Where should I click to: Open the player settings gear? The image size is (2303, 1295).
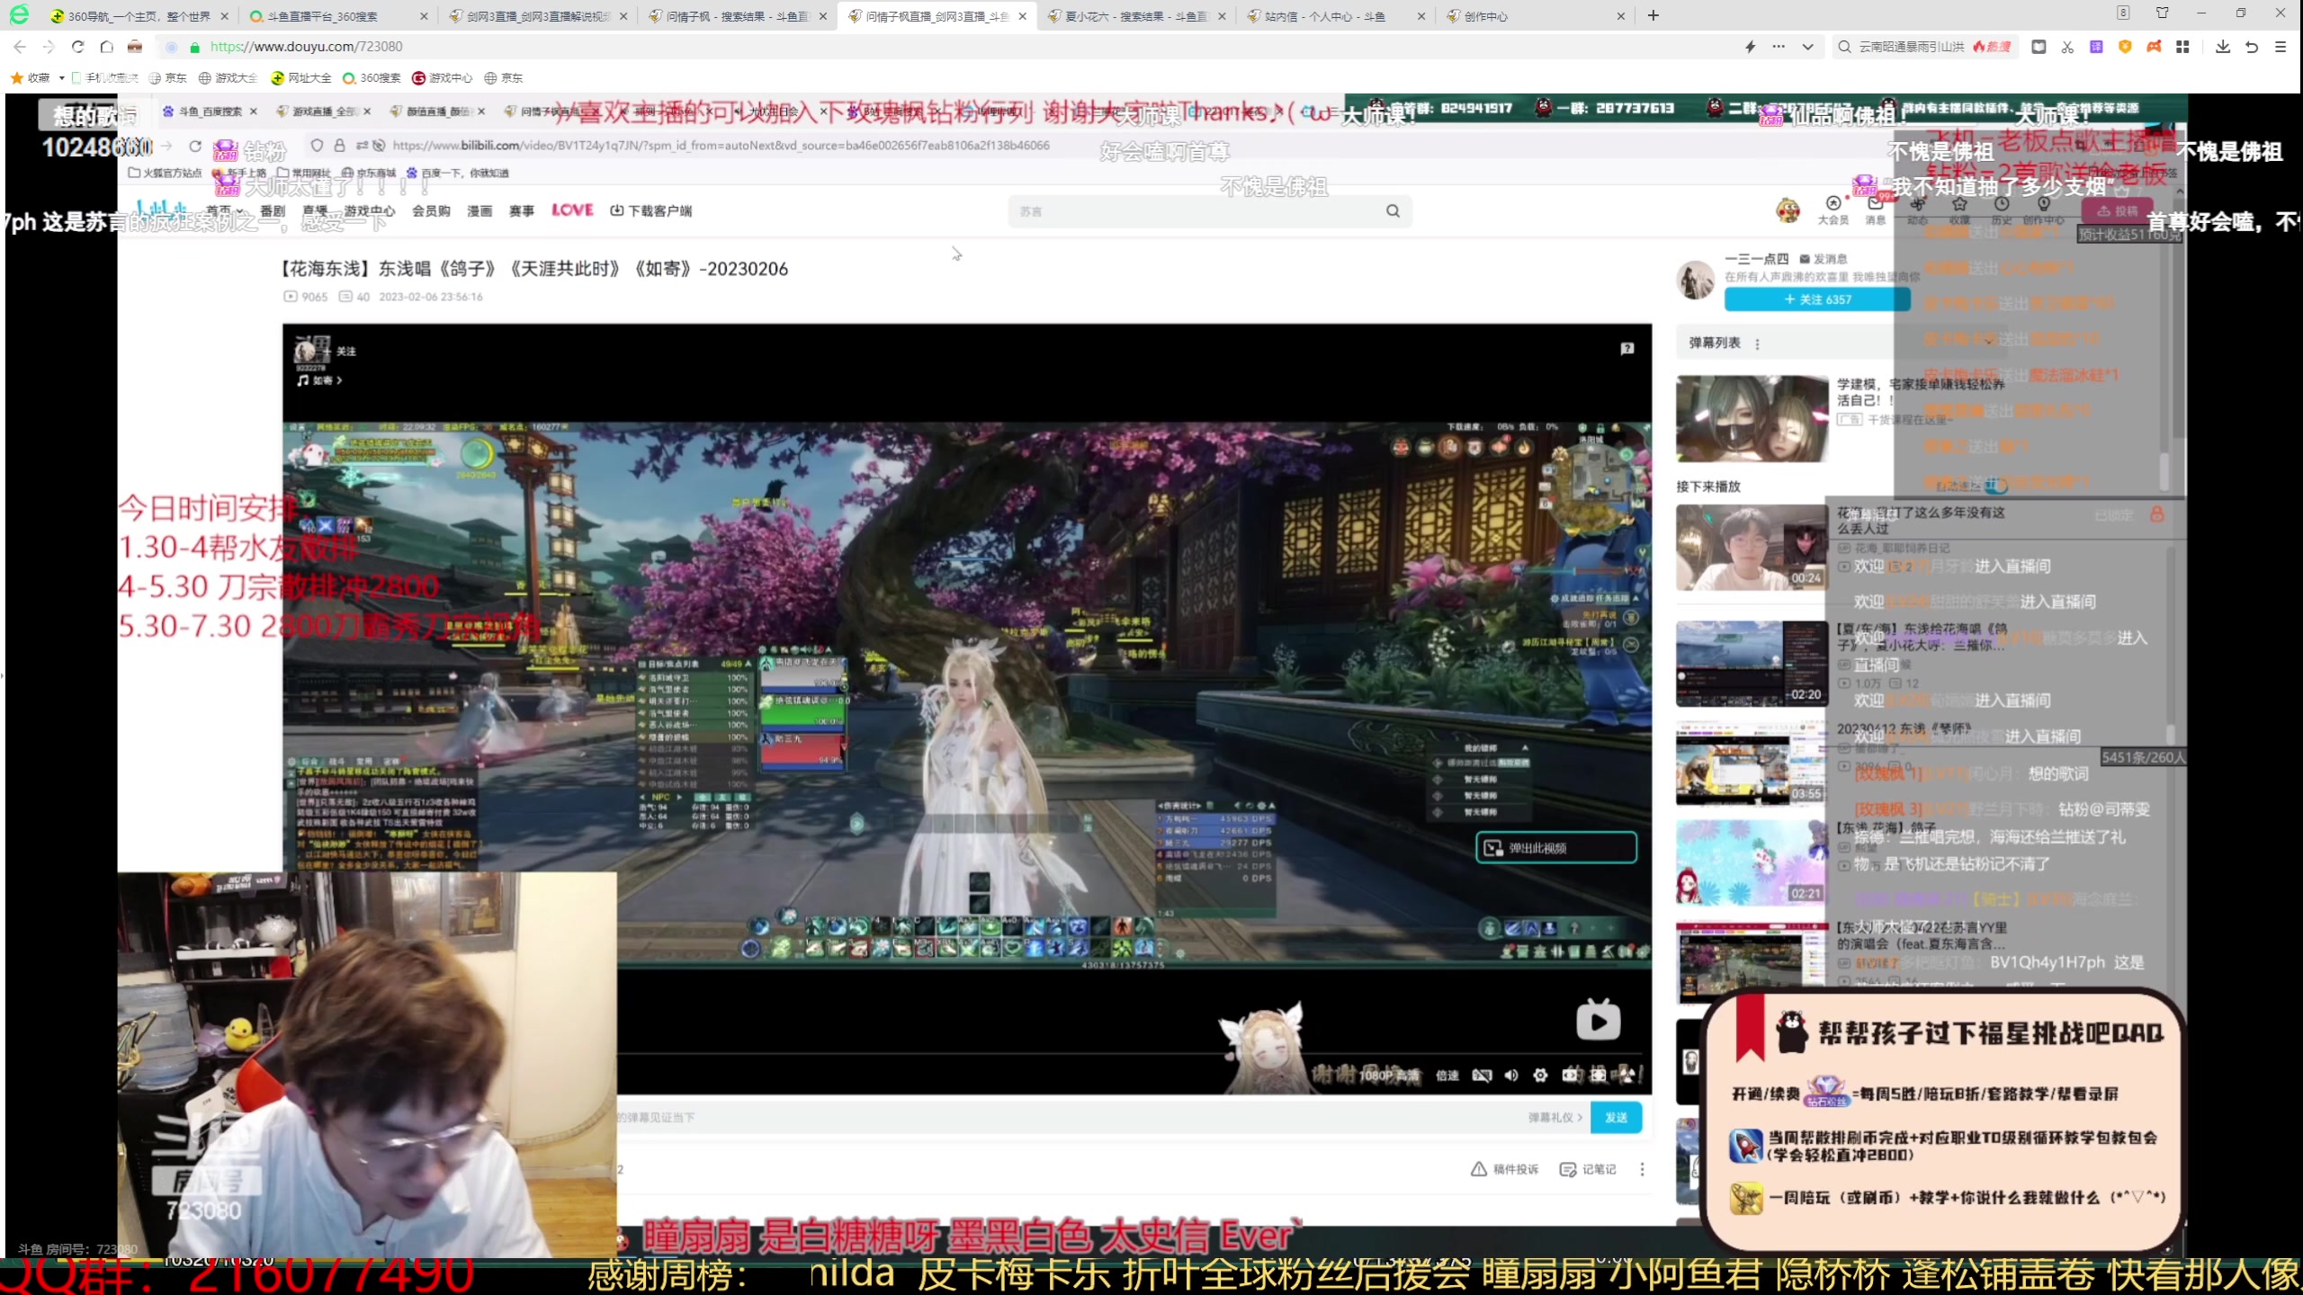(x=1540, y=1076)
